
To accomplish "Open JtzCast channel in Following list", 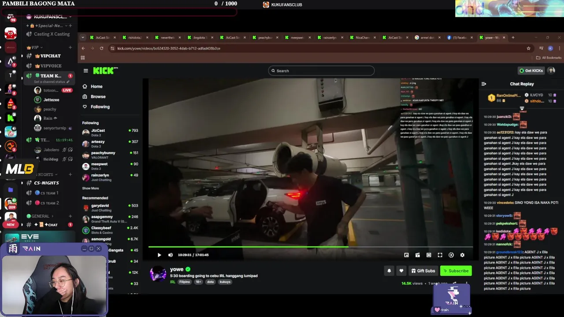I will (x=110, y=132).
